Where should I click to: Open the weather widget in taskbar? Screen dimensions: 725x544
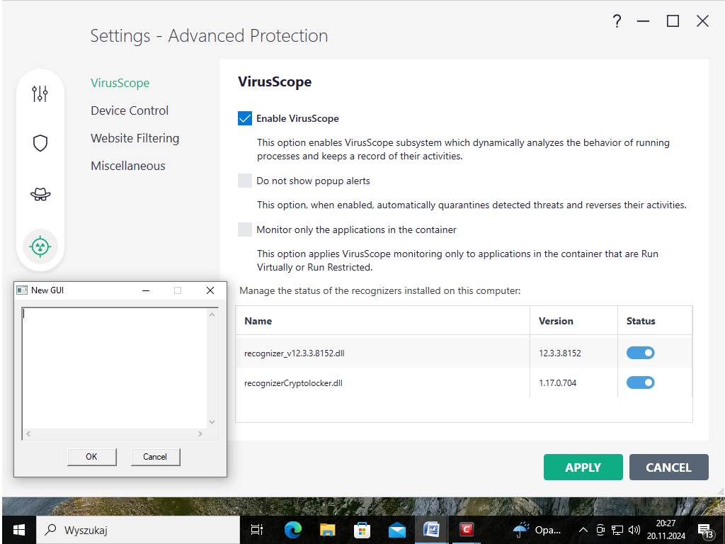coord(537,530)
